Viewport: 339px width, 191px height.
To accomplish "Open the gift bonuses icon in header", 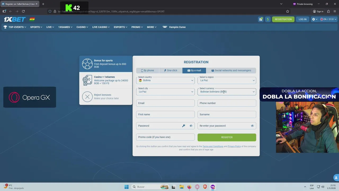I will pos(261,19).
